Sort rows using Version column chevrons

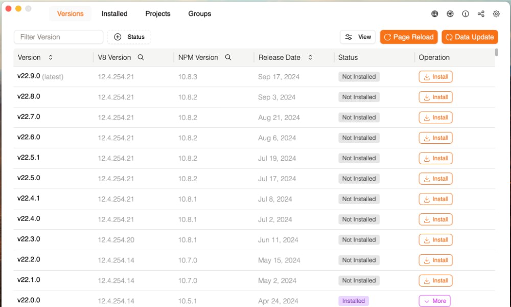[x=50, y=57]
